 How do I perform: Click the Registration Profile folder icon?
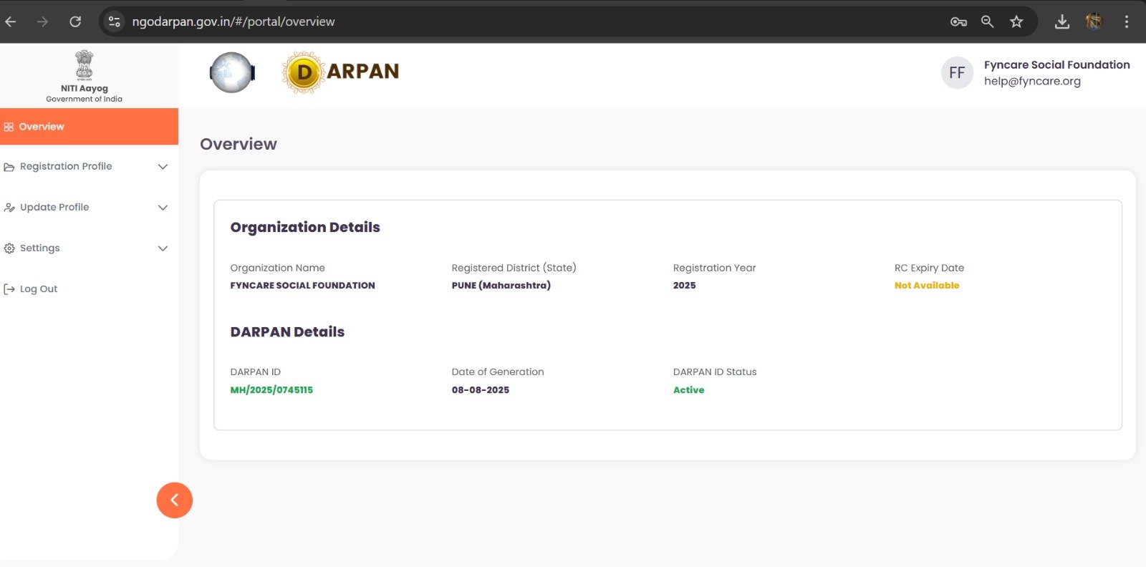tap(9, 167)
